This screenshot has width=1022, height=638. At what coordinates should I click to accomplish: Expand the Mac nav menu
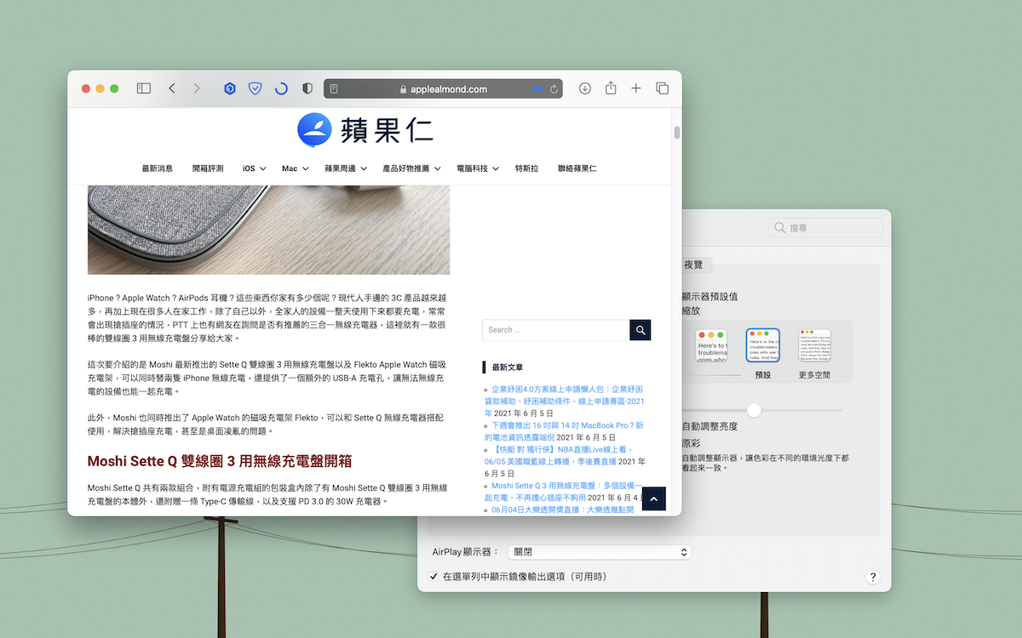click(x=295, y=168)
